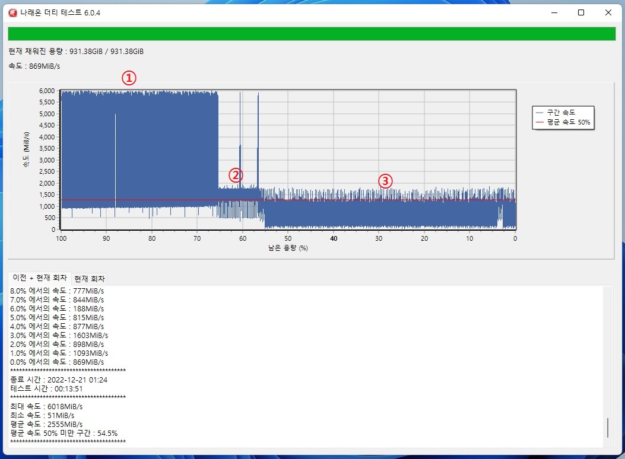The image size is (625, 459).
Task: Select log line '1.0% 에서의 속도 : 1093MiB/s'
Action: [59, 353]
